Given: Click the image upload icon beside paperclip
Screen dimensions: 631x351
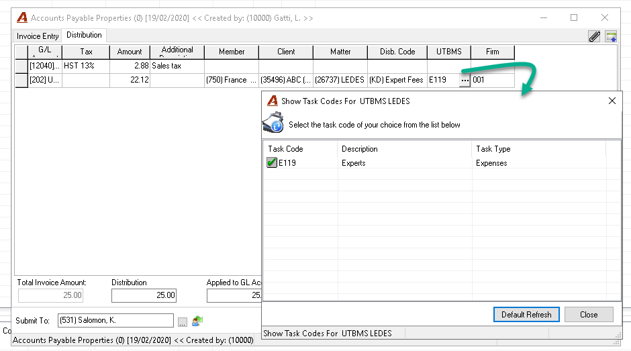Looking at the screenshot, I should point(611,37).
